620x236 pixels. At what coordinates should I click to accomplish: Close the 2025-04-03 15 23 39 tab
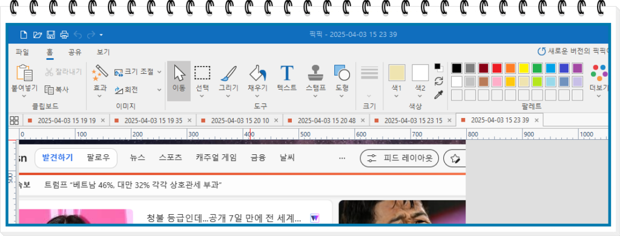pos(536,120)
